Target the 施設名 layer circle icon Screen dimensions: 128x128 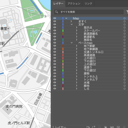[124, 40]
